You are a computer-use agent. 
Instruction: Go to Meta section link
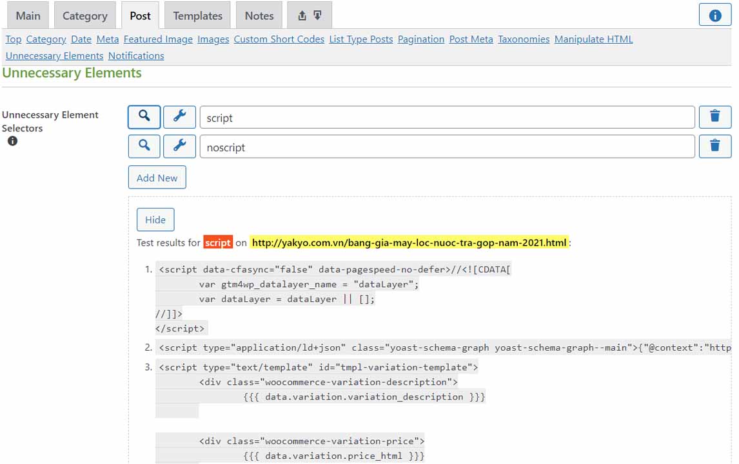(108, 39)
